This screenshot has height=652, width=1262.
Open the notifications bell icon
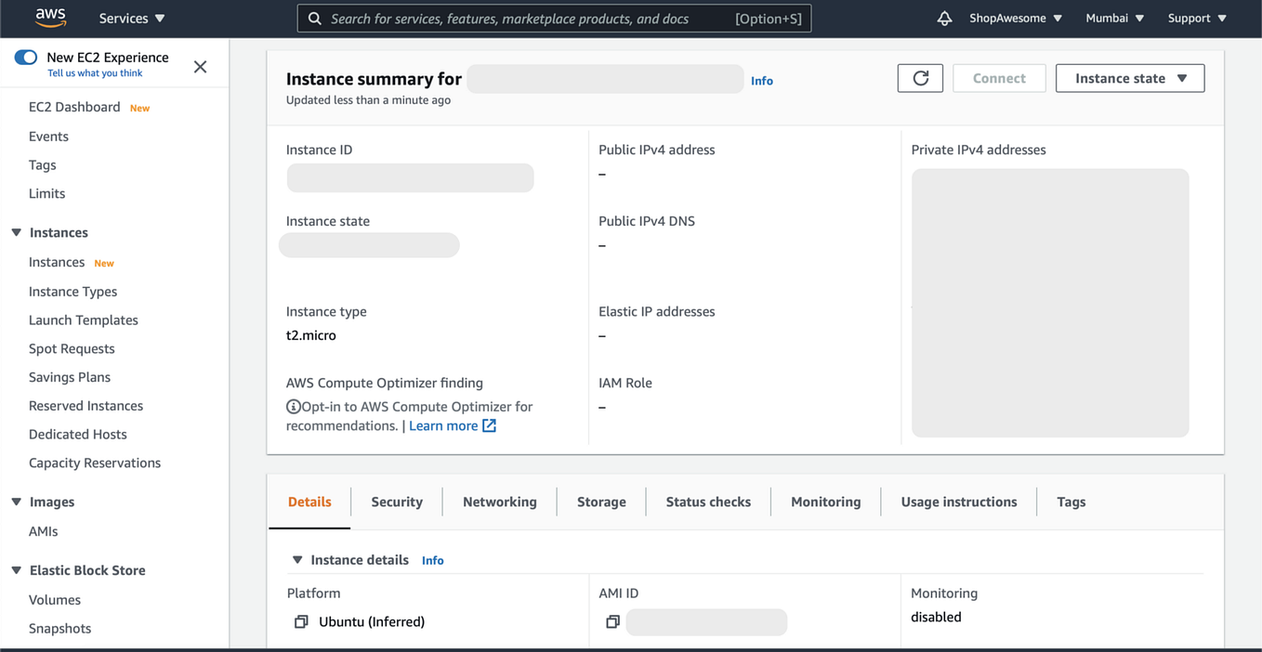click(944, 18)
